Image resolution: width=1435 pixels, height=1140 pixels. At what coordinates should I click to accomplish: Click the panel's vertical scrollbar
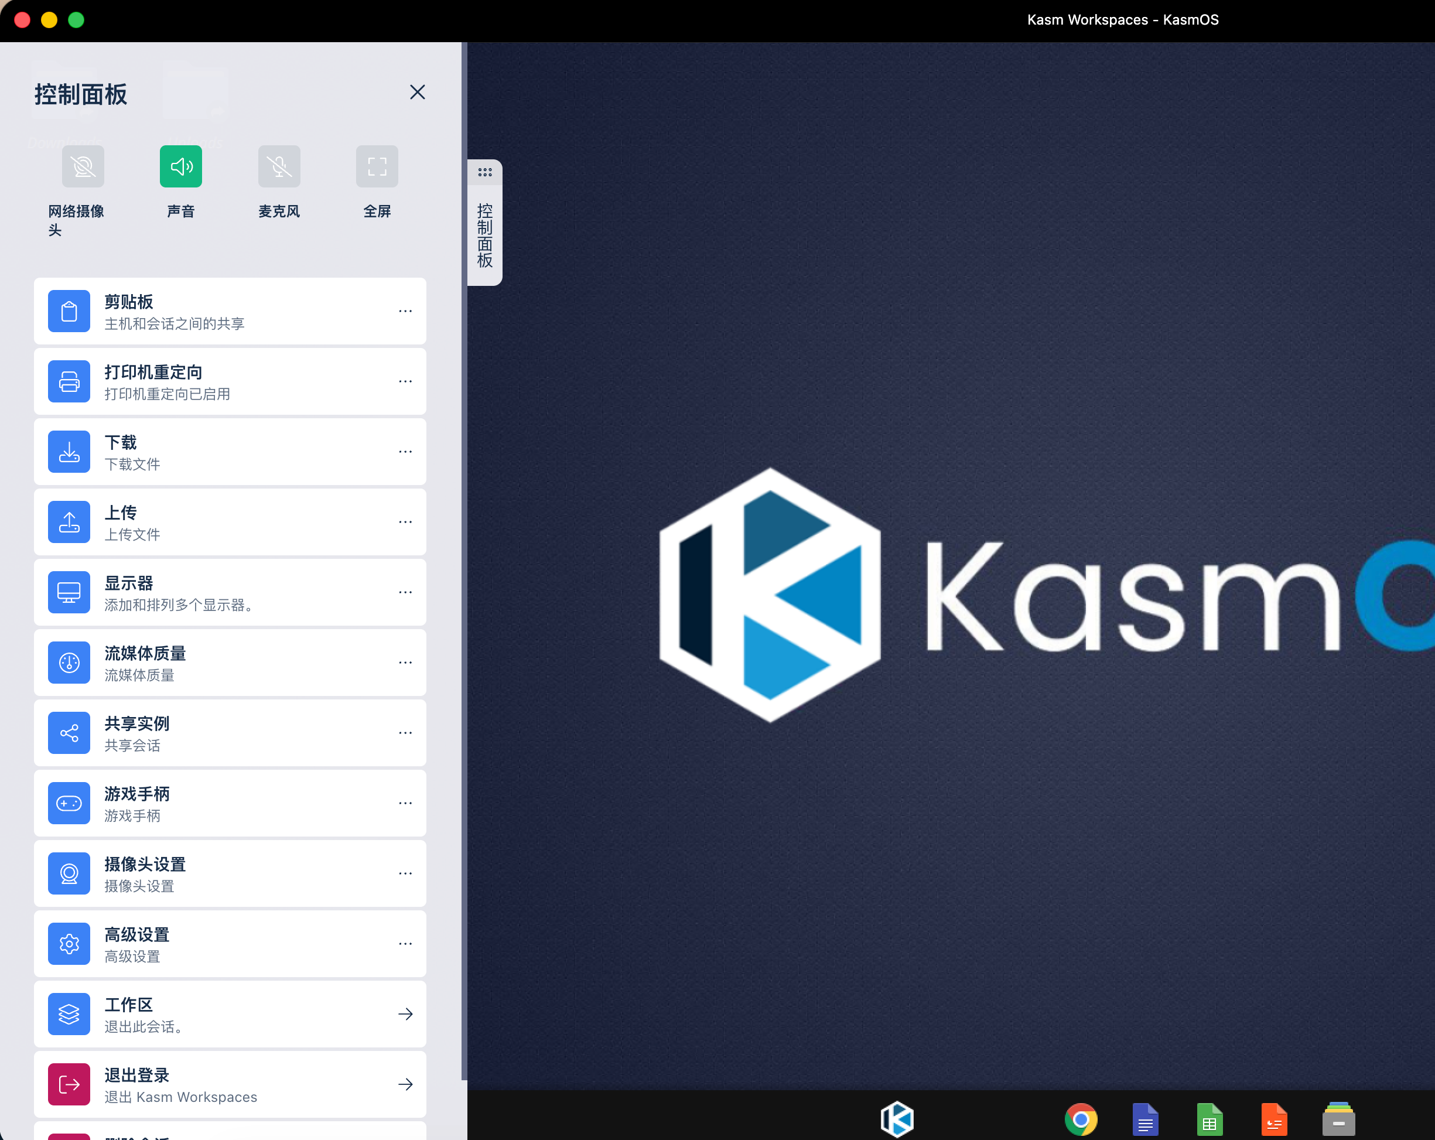464,559
